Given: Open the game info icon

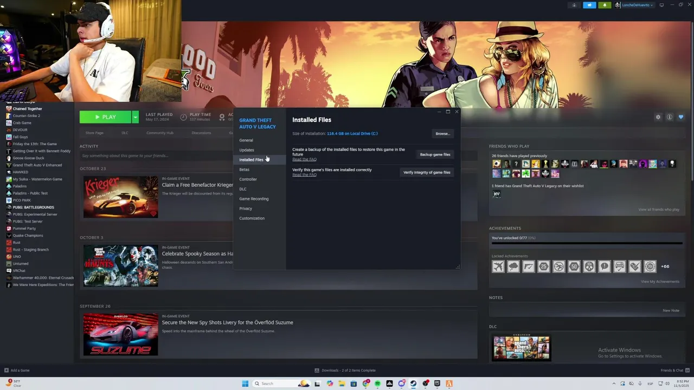Looking at the screenshot, I should pos(670,117).
